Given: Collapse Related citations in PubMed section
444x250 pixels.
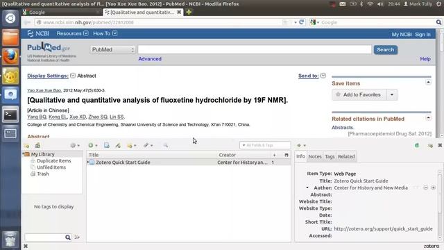Looking at the screenshot, I should tap(428, 117).
